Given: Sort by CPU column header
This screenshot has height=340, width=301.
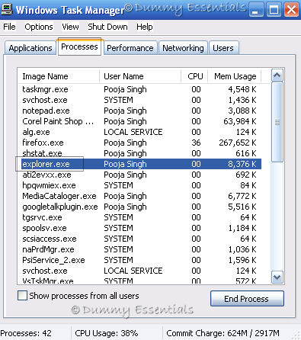Looking at the screenshot, I should [195, 76].
